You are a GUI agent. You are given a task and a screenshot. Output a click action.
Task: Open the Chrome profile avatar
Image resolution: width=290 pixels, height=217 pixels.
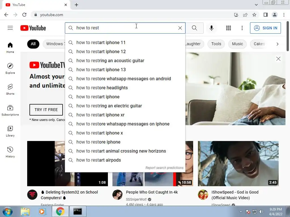pos(275,15)
